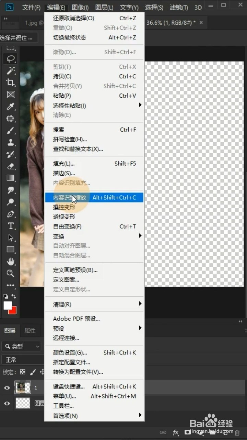Open the 文件(F) menu
Viewport: 247px width, 440px height.
[x=31, y=7]
